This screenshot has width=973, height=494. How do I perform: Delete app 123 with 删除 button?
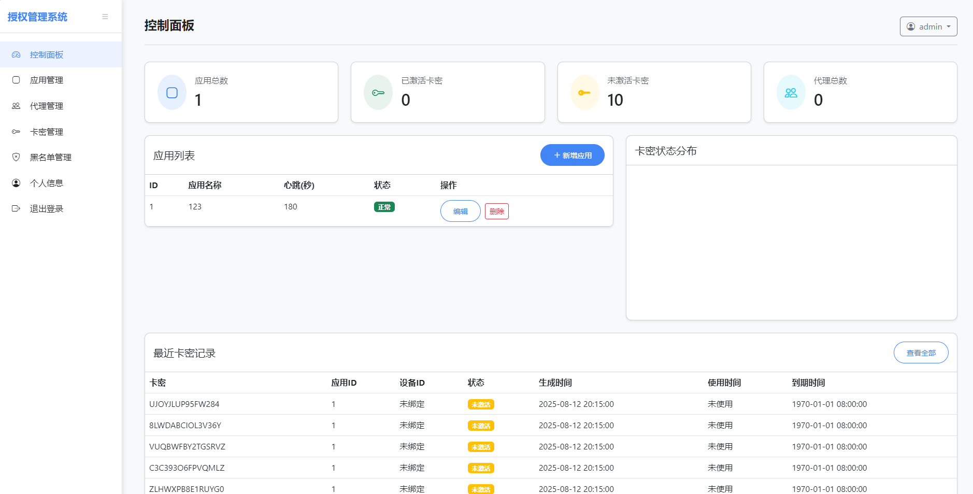[x=496, y=211]
